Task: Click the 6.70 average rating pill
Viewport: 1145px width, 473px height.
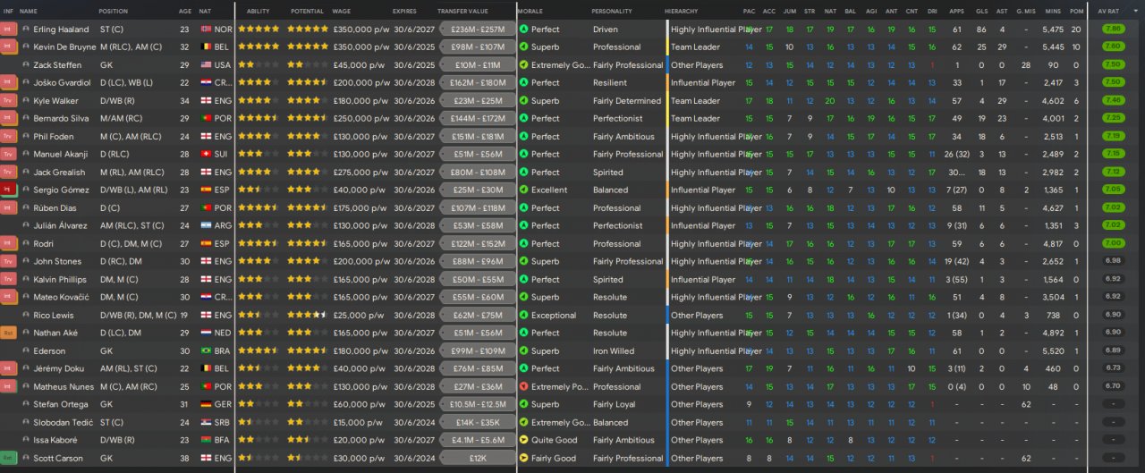Action: pos(1113,387)
